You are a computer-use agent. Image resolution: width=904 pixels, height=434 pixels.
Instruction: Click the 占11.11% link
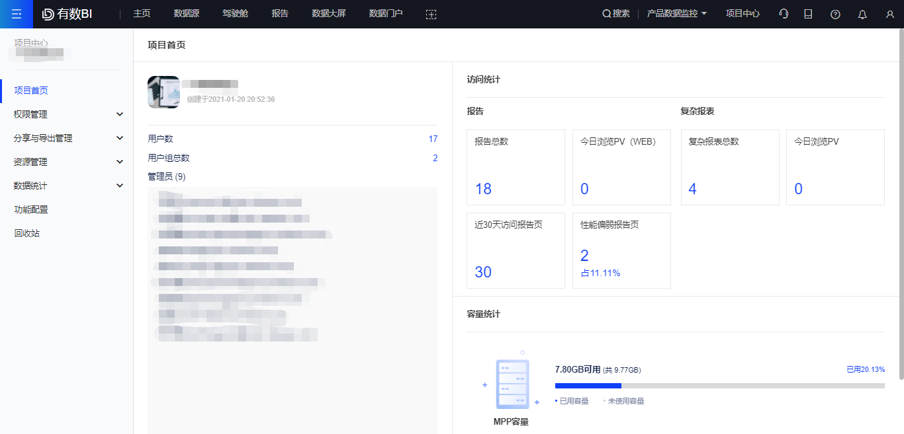[600, 272]
